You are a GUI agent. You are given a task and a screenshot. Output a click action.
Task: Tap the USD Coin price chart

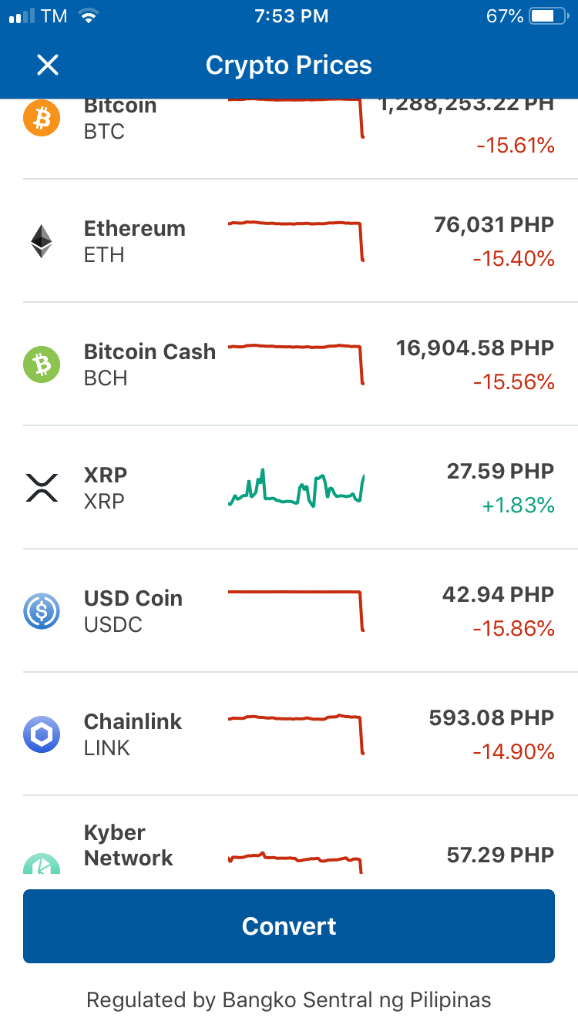[297, 611]
